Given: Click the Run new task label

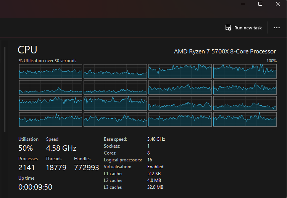Looking at the screenshot, I should 248,28.
